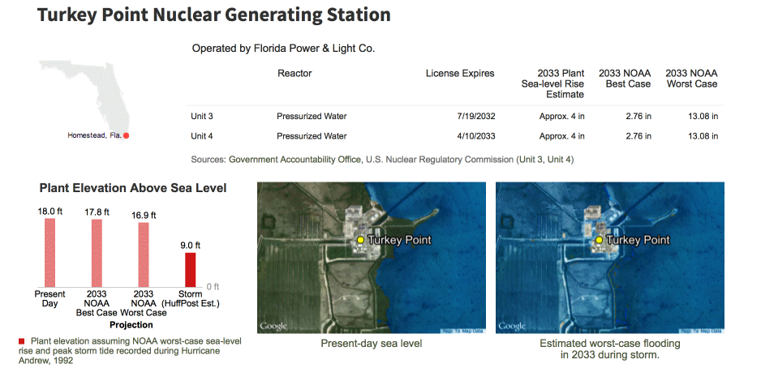Click the '7/19/2032' license expiry date
The width and height of the screenshot is (761, 381).
click(476, 117)
